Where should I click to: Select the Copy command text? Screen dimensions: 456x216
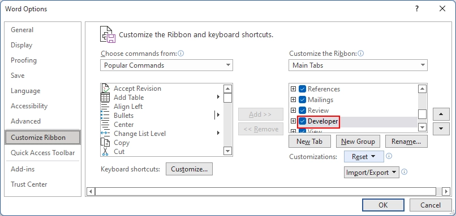(122, 143)
